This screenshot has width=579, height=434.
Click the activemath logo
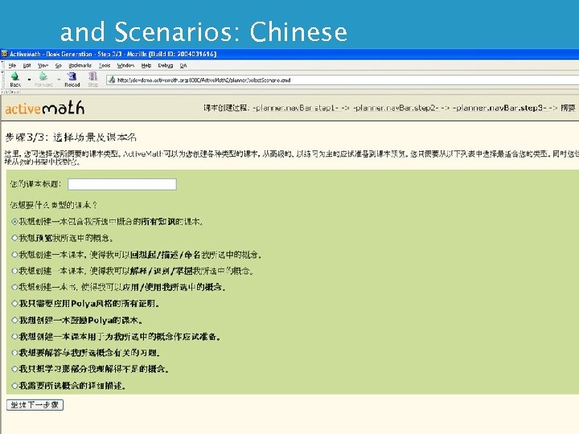pos(45,108)
